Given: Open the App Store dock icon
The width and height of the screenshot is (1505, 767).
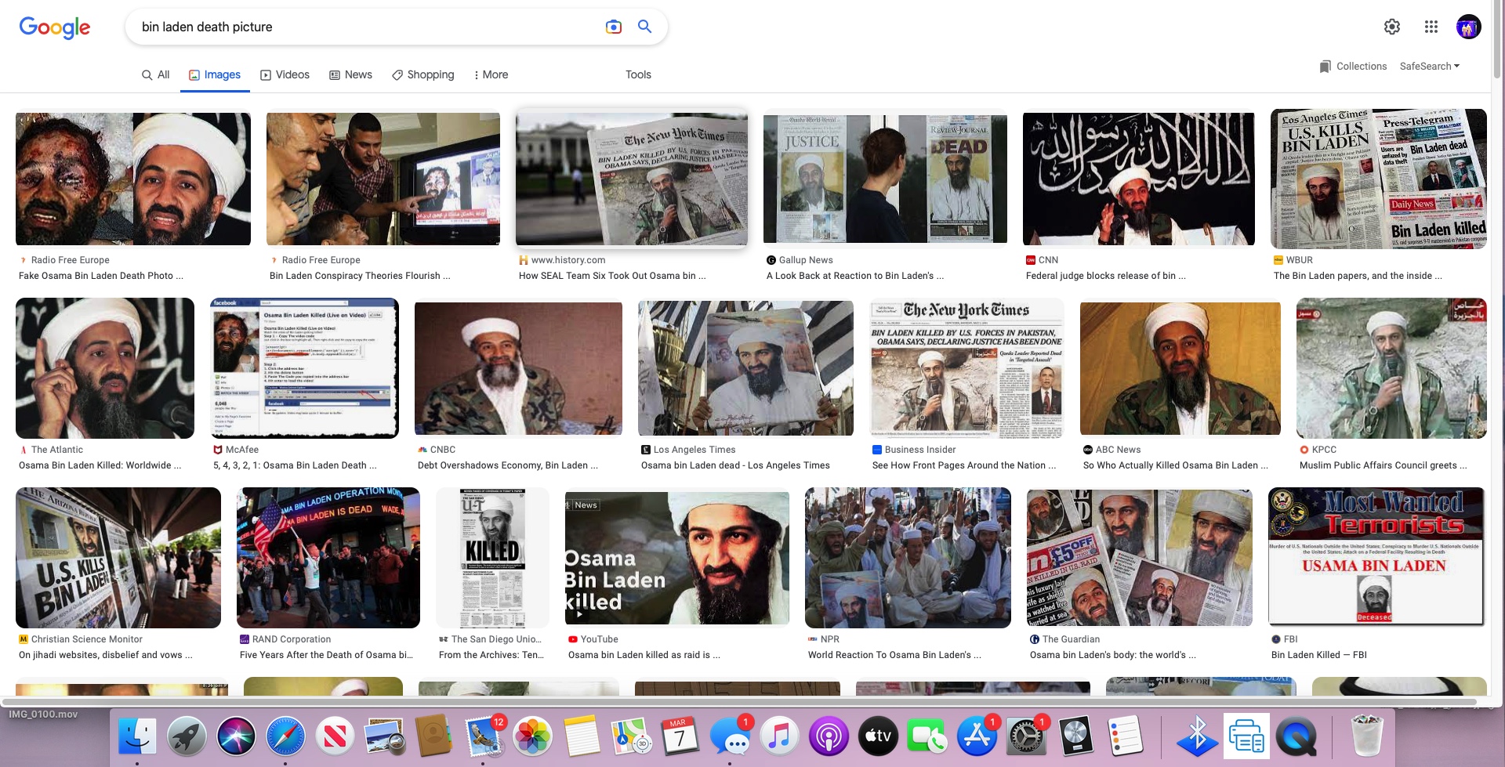Looking at the screenshot, I should click(x=977, y=736).
